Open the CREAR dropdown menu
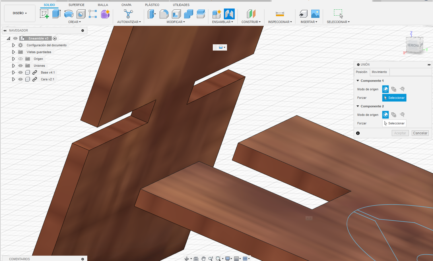This screenshot has height=261, width=433. point(75,22)
